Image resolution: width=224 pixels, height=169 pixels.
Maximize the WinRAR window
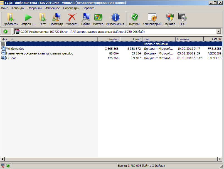click(215, 3)
